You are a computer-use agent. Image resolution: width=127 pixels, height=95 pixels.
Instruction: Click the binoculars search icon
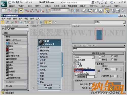click(x=93, y=3)
